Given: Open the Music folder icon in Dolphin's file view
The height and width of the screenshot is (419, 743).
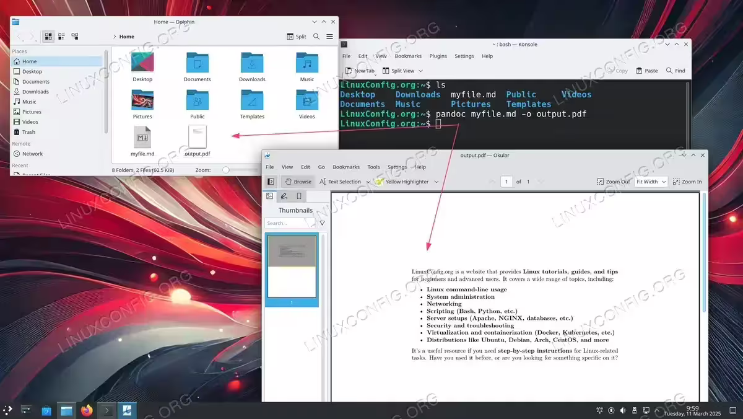Looking at the screenshot, I should click(307, 63).
